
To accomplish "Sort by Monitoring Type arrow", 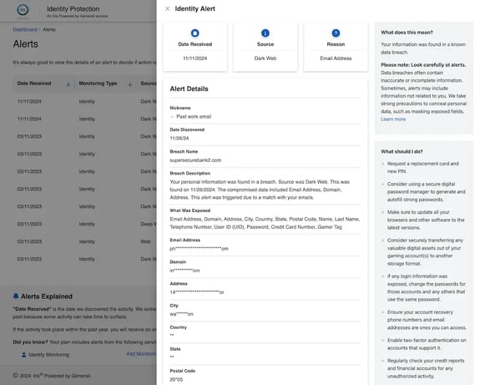I will (x=130, y=84).
